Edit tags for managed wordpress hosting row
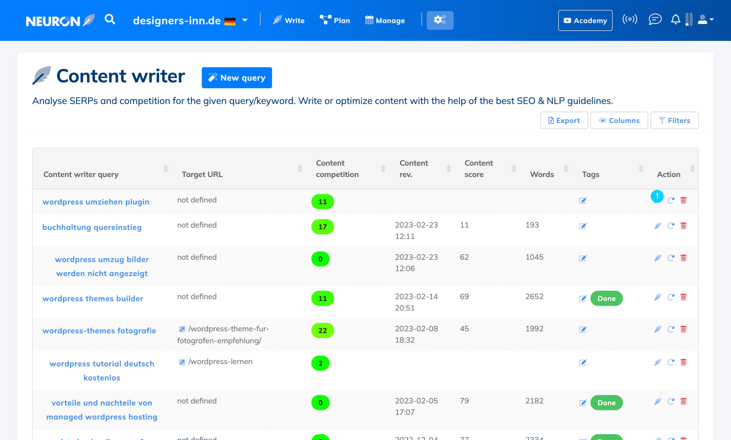Viewport: 731px width, 440px height. pyautogui.click(x=583, y=403)
